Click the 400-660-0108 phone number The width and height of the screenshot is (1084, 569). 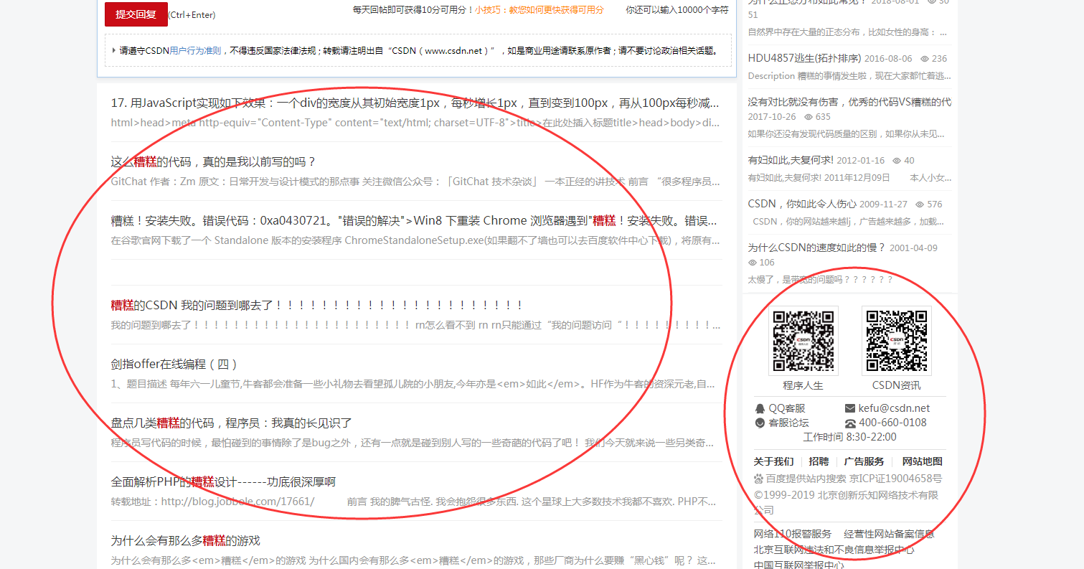(x=892, y=423)
